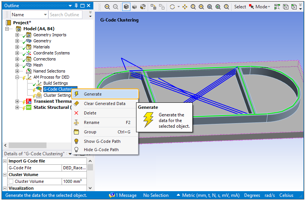This screenshot has width=305, height=201.
Task: Choose Generate from the context menu
Action: [105, 94]
